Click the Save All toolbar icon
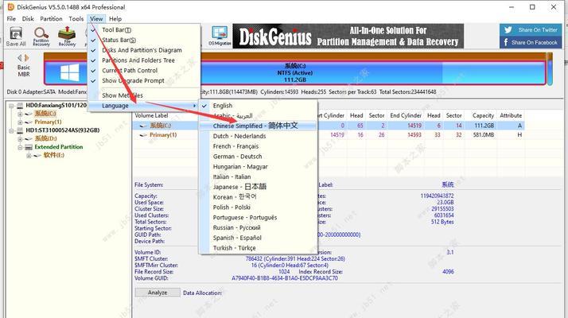The height and width of the screenshot is (318, 568). [16, 37]
